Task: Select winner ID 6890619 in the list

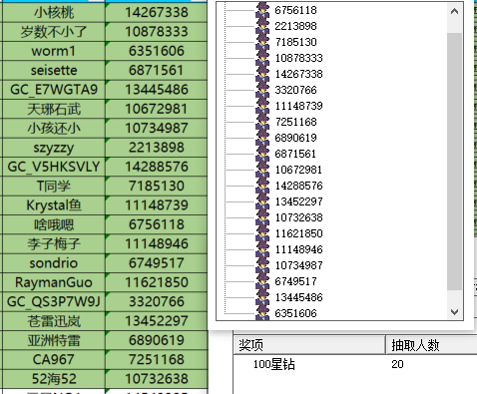Action: 295,138
